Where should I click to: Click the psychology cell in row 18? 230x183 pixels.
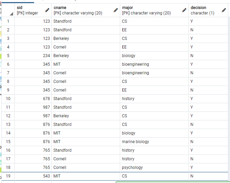point(154,168)
